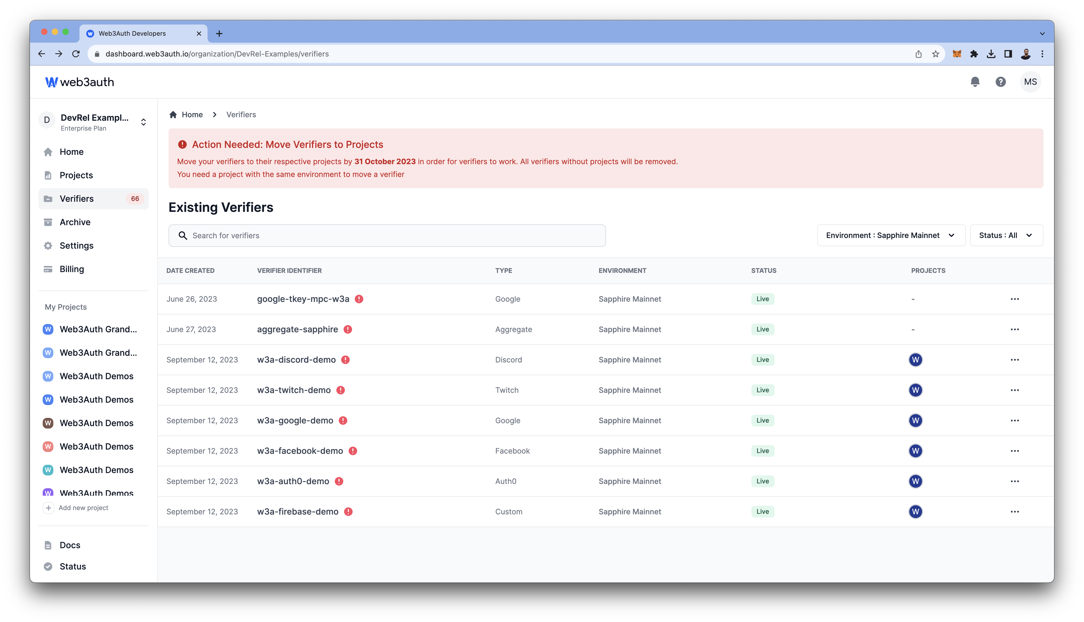The height and width of the screenshot is (622, 1084).
Task: Click the browser address bar URL
Action: point(217,54)
